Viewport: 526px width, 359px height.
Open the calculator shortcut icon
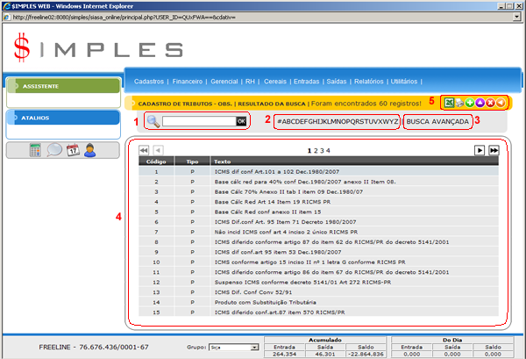(x=36, y=149)
